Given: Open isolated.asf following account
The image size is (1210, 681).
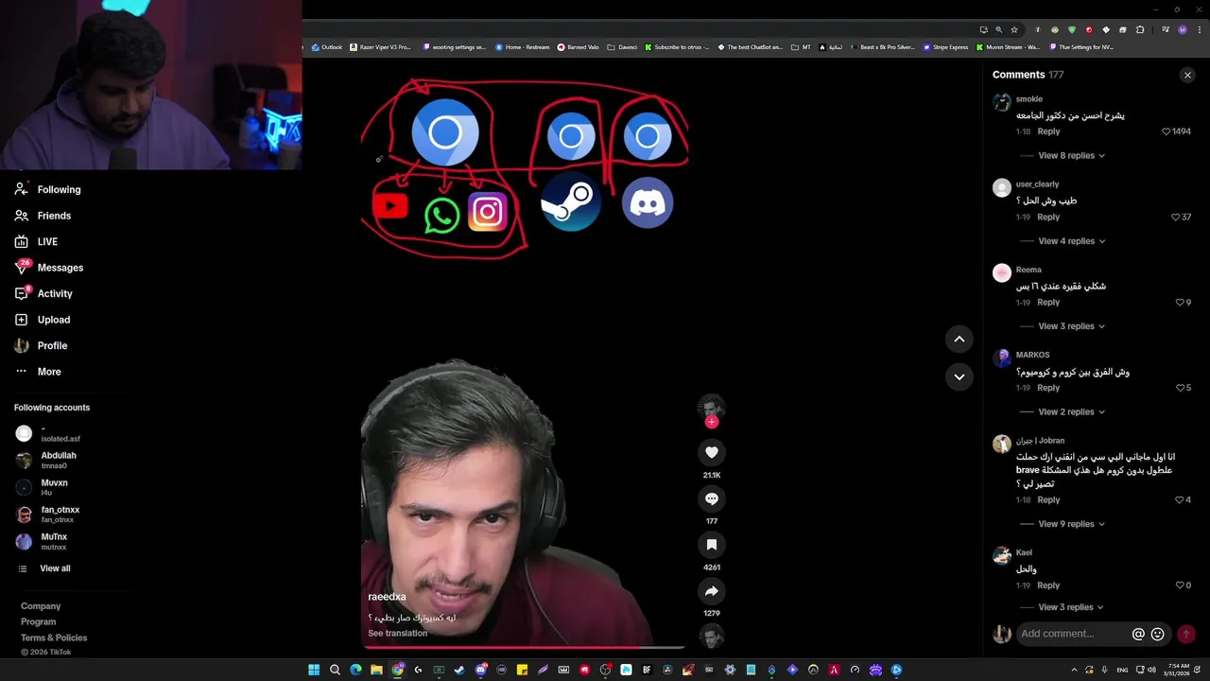Looking at the screenshot, I should coord(47,433).
